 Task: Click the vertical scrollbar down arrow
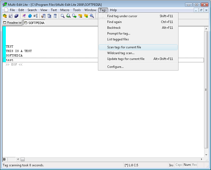click(206, 155)
